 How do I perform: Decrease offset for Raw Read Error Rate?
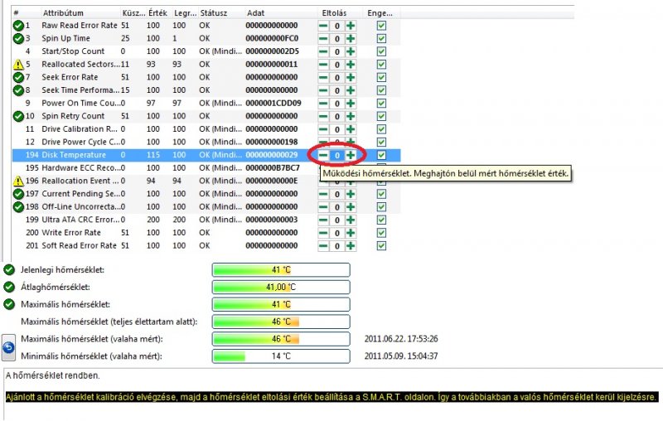point(323,26)
